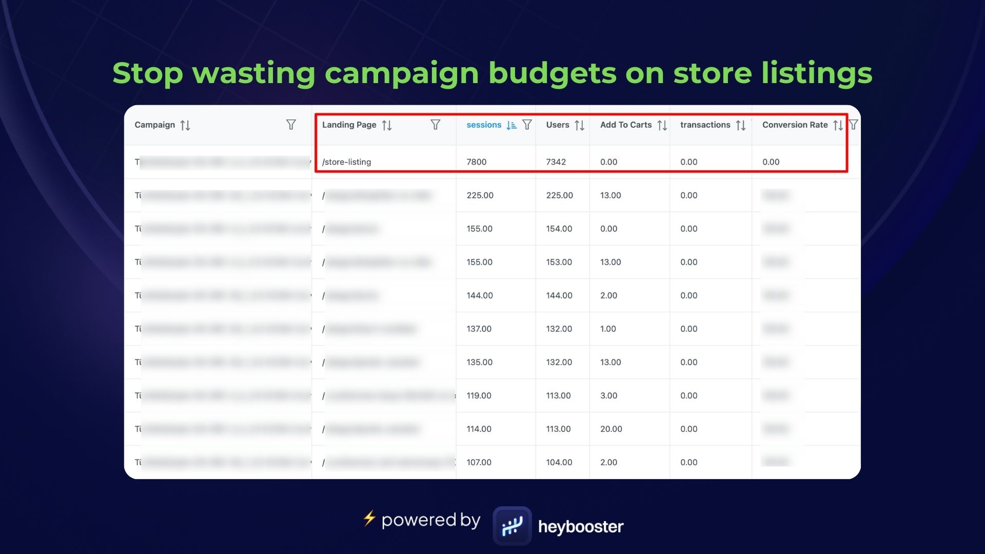Viewport: 985px width, 554px height.
Task: Click the powered by text
Action: 431,520
